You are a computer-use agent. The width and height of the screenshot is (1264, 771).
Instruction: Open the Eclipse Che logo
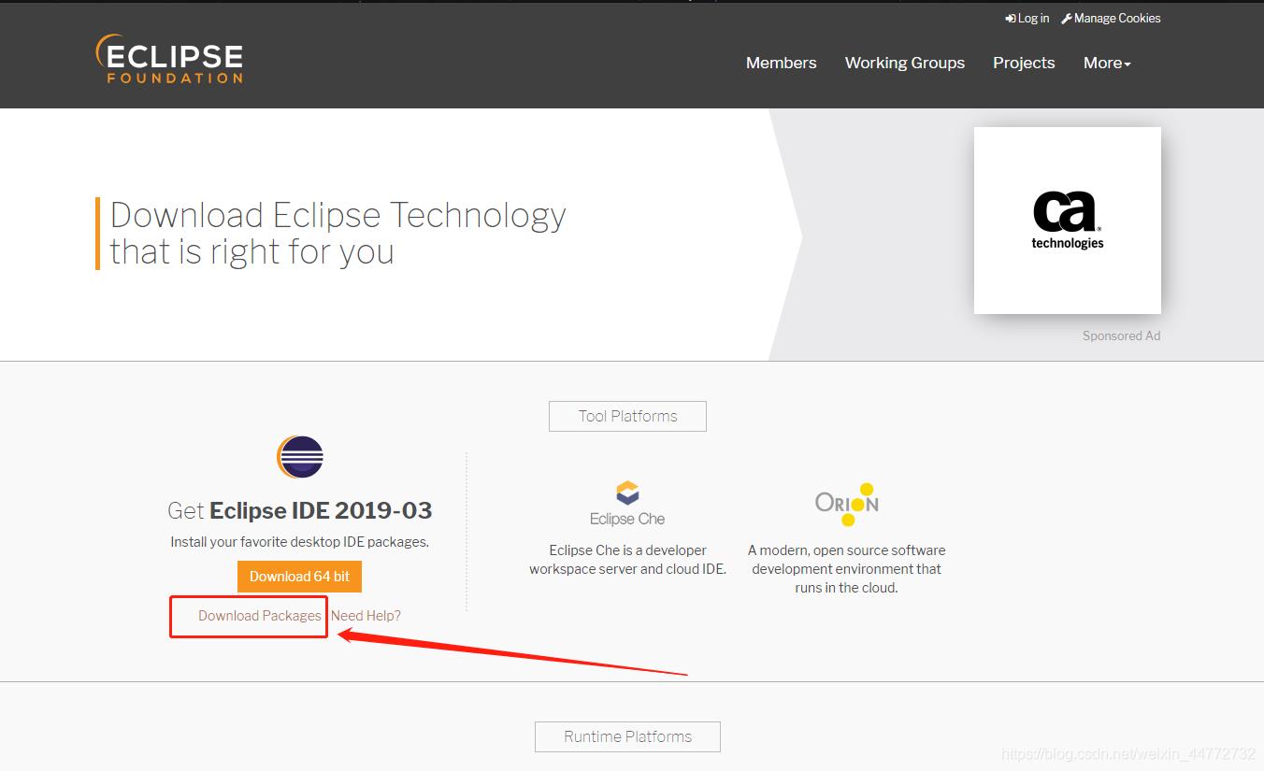coord(627,504)
